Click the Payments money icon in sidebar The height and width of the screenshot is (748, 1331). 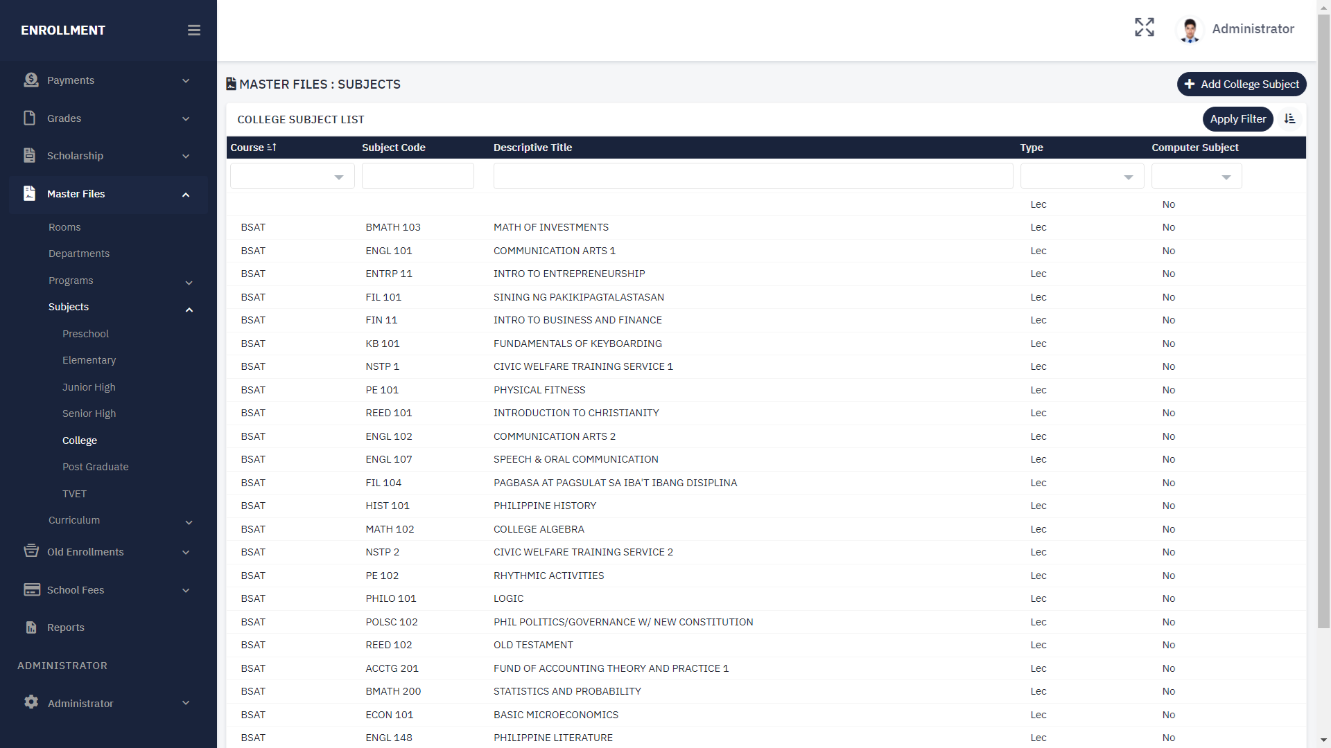31,80
